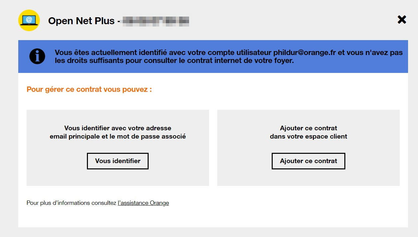Screen dimensions: 418x237
Task: Click the text "dans votre espace client"
Action: tap(309, 136)
